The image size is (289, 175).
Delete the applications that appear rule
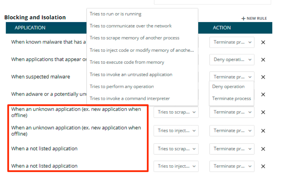pyautogui.click(x=263, y=60)
